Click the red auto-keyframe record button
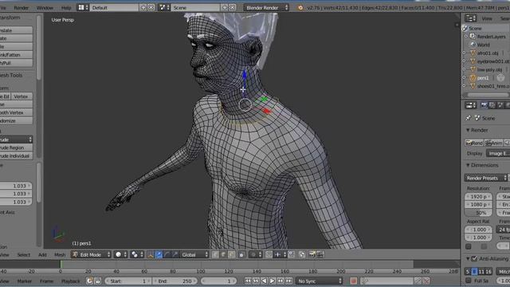The image size is (510, 287). [354, 281]
